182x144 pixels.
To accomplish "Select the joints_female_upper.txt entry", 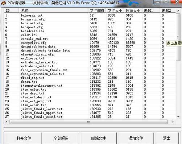I will 90,113.
